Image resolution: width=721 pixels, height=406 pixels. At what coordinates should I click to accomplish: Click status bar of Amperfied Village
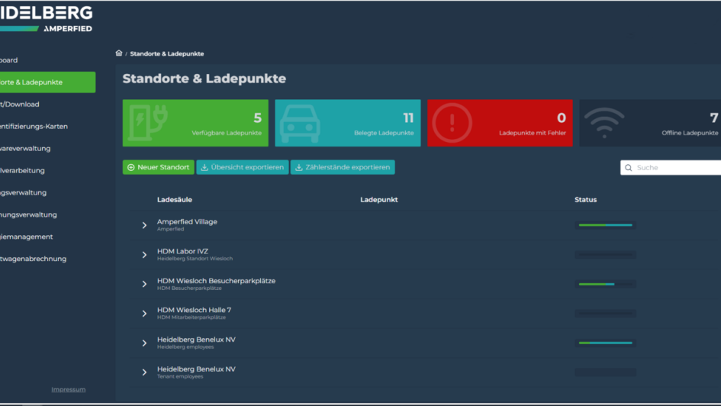606,225
